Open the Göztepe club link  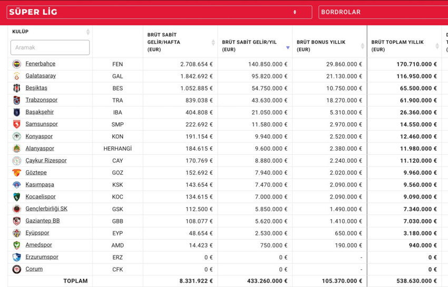36,172
